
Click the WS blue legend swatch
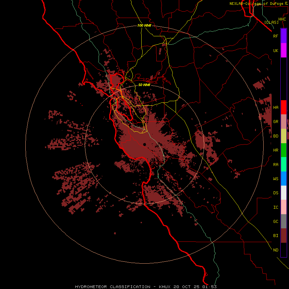pos(284,179)
